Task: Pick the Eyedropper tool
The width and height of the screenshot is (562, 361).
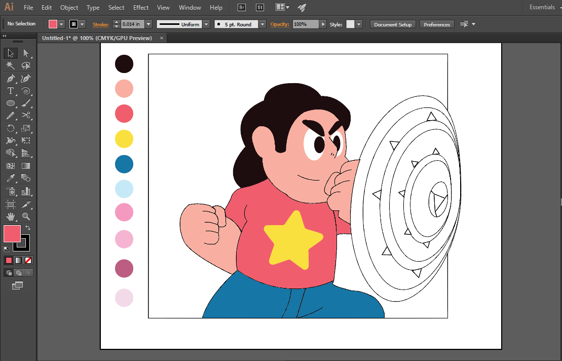Action: [x=10, y=178]
